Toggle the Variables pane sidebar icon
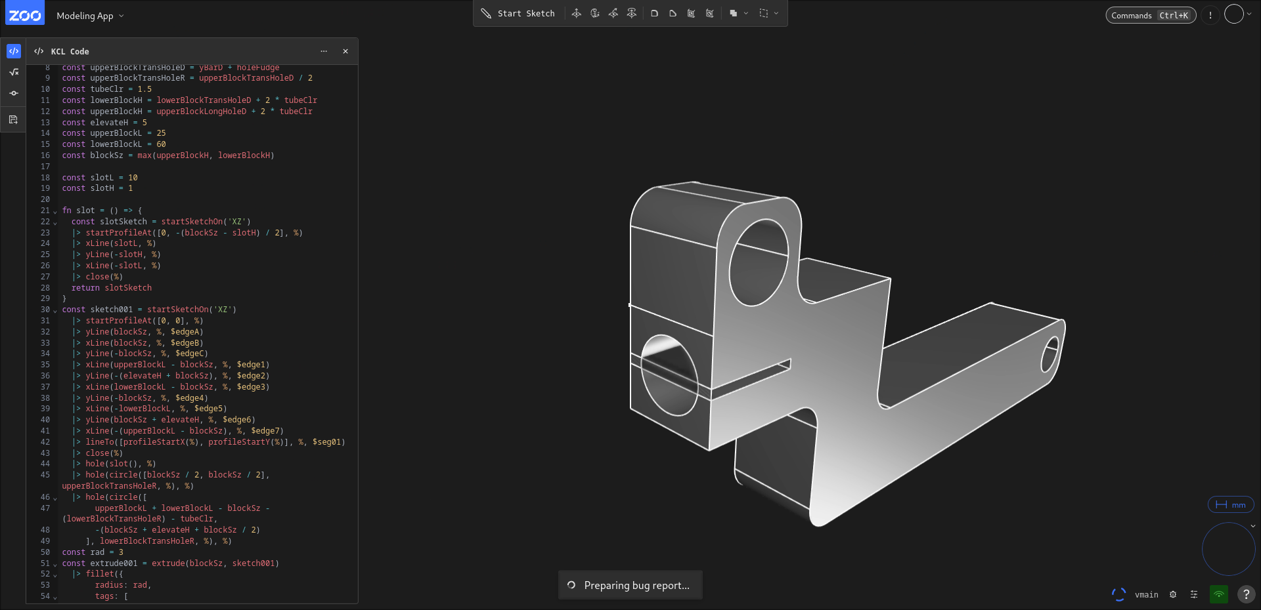 click(14, 72)
